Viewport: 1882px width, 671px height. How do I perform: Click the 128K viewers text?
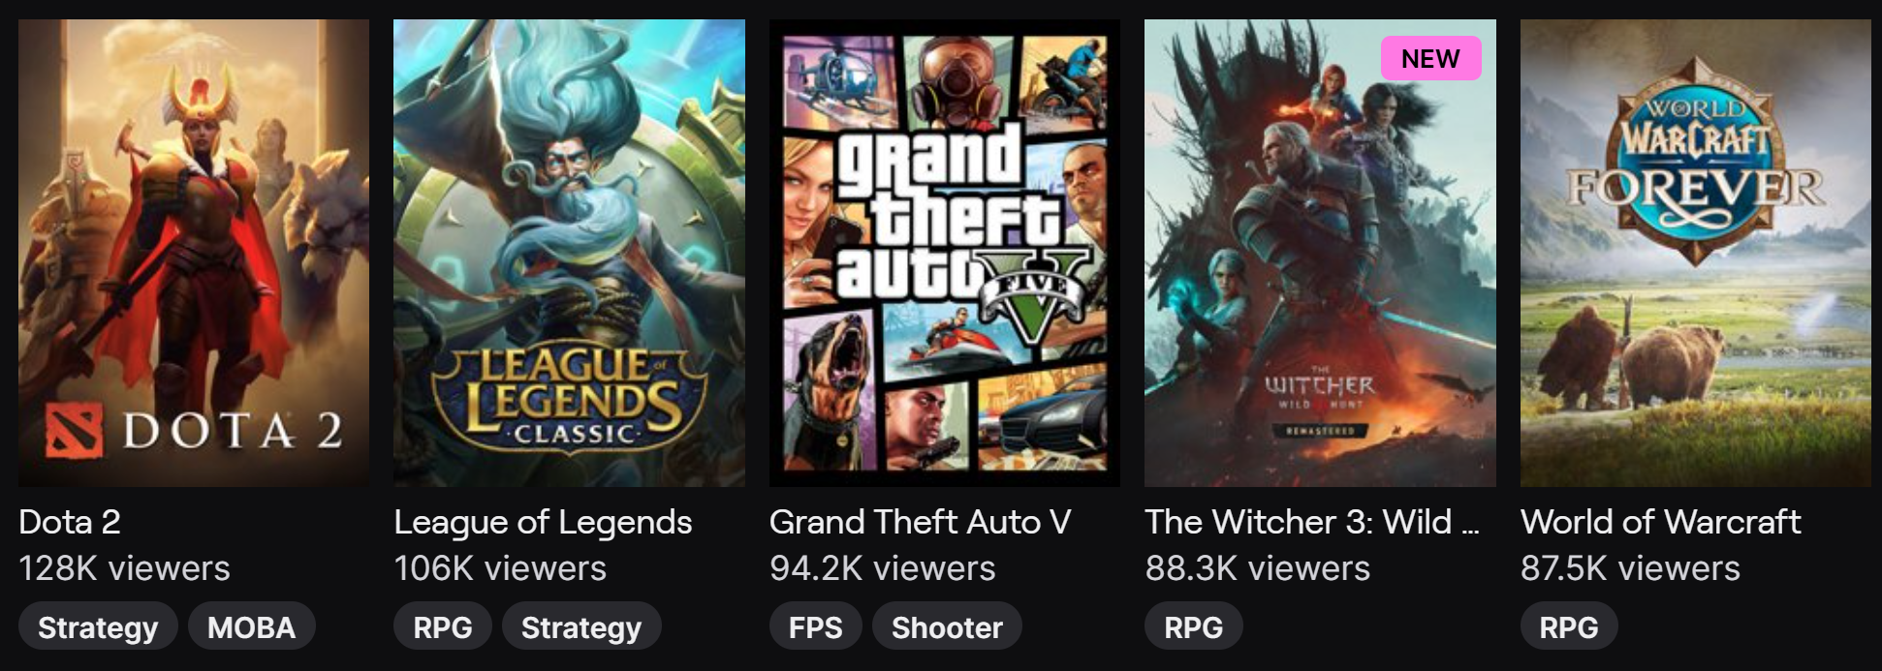pyautogui.click(x=124, y=568)
